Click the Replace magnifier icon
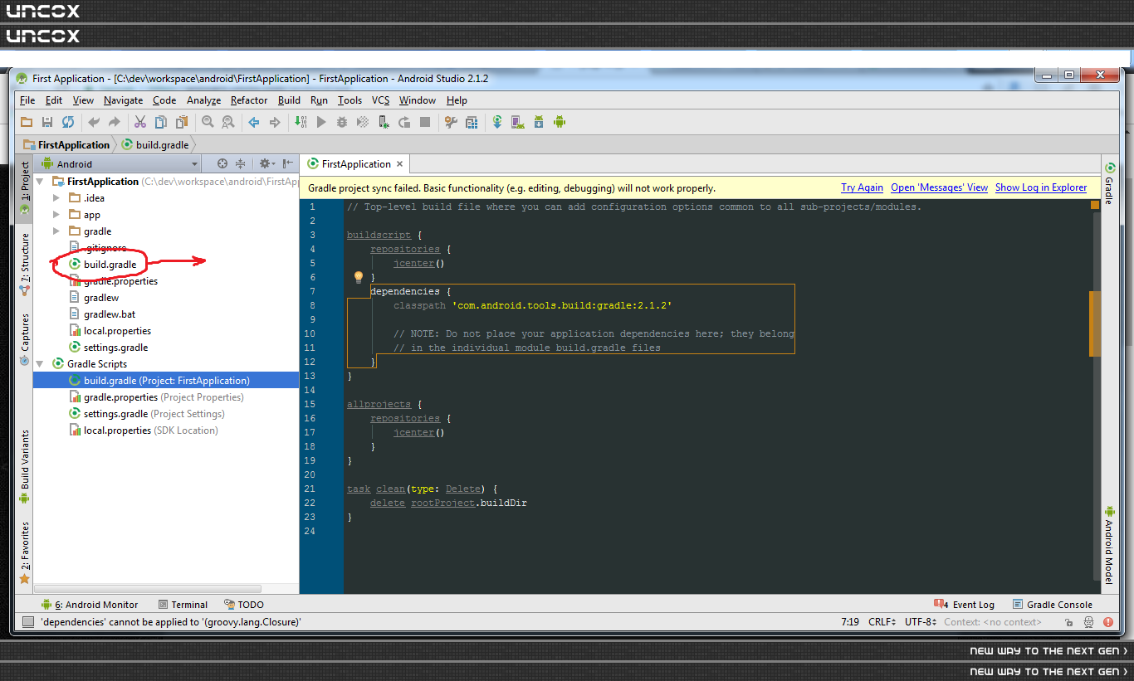1134x681 pixels. click(x=228, y=122)
